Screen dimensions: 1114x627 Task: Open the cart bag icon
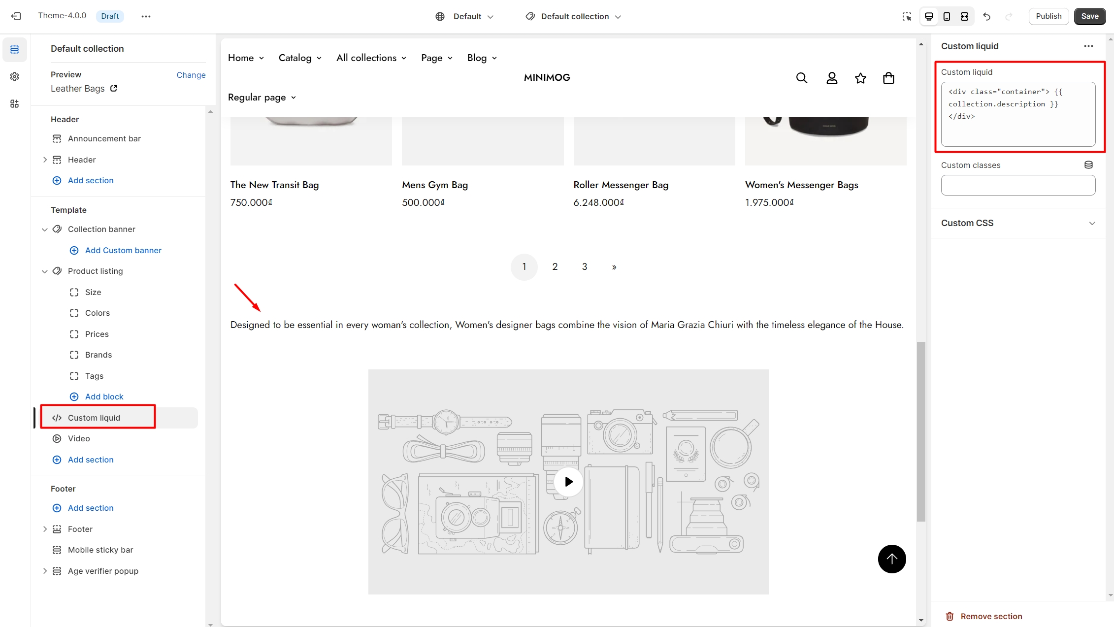888,78
